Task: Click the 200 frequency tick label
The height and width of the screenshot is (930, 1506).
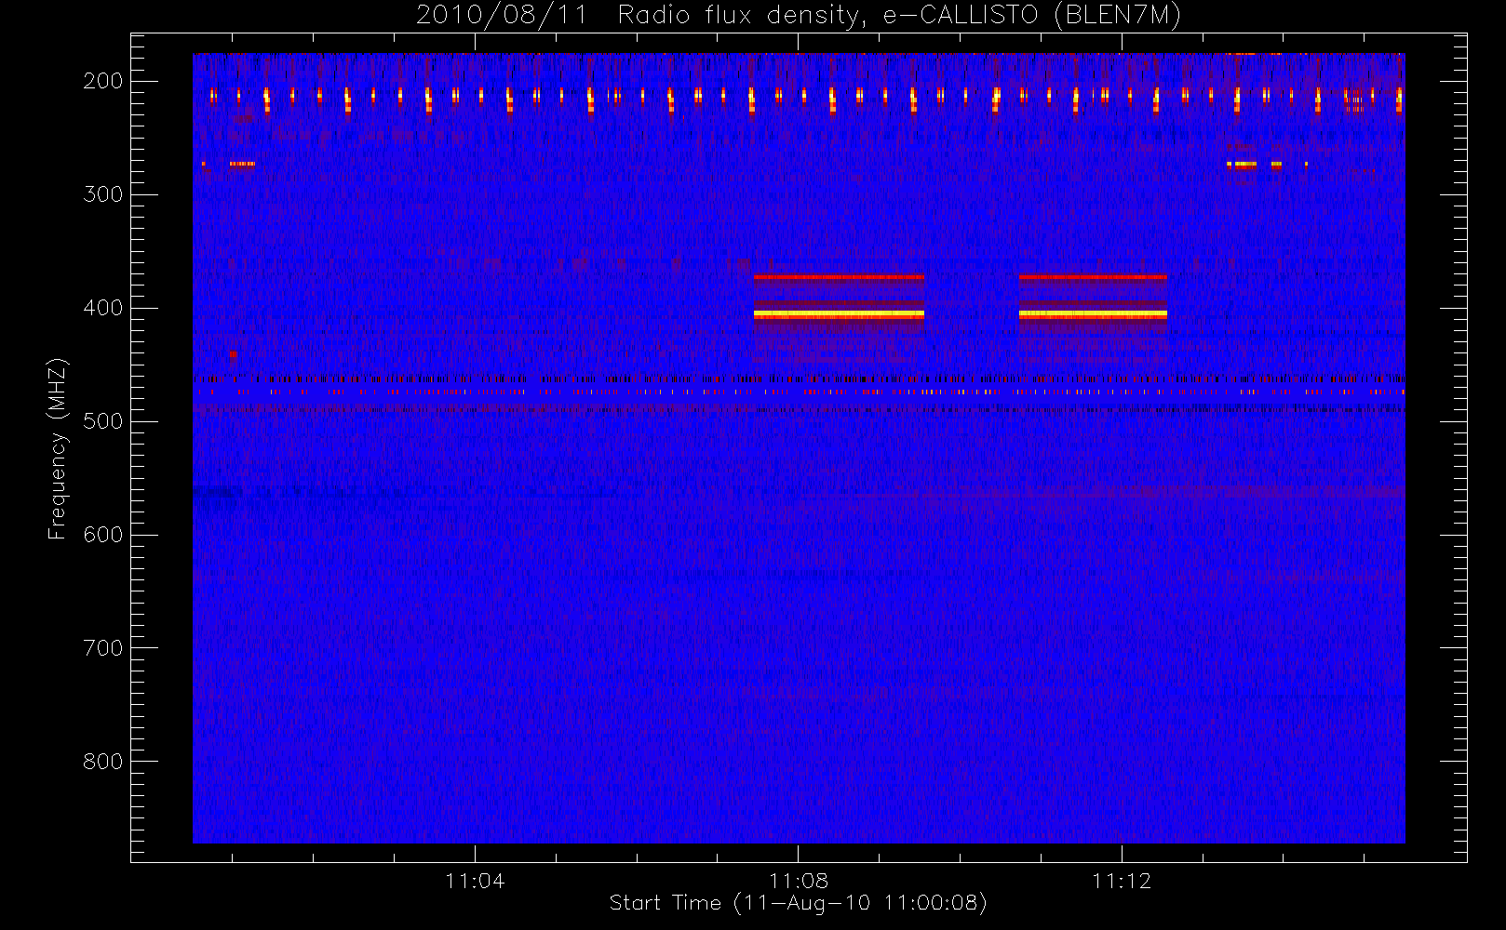Action: pos(102,81)
